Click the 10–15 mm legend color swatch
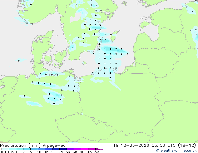The width and height of the screenshot is (198, 153). tap(42, 149)
